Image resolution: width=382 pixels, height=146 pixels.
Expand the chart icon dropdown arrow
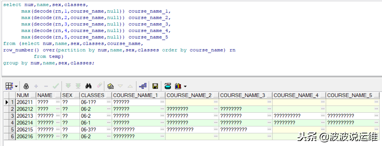pyautogui.click(x=185, y=86)
